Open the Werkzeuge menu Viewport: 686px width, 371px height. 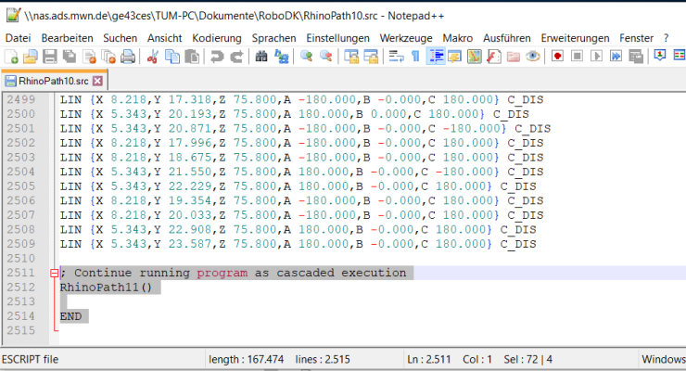(x=405, y=38)
